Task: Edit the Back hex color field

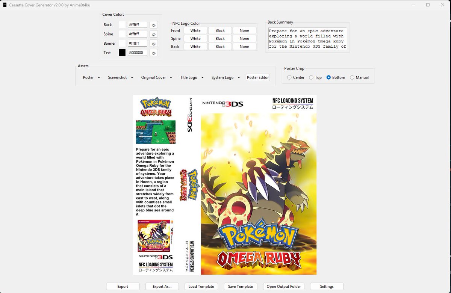Action: point(138,25)
